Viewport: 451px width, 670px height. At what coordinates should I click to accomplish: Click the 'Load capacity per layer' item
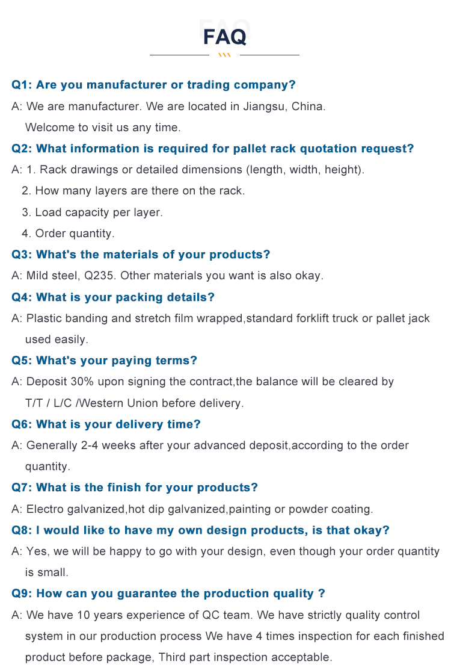[92, 212]
